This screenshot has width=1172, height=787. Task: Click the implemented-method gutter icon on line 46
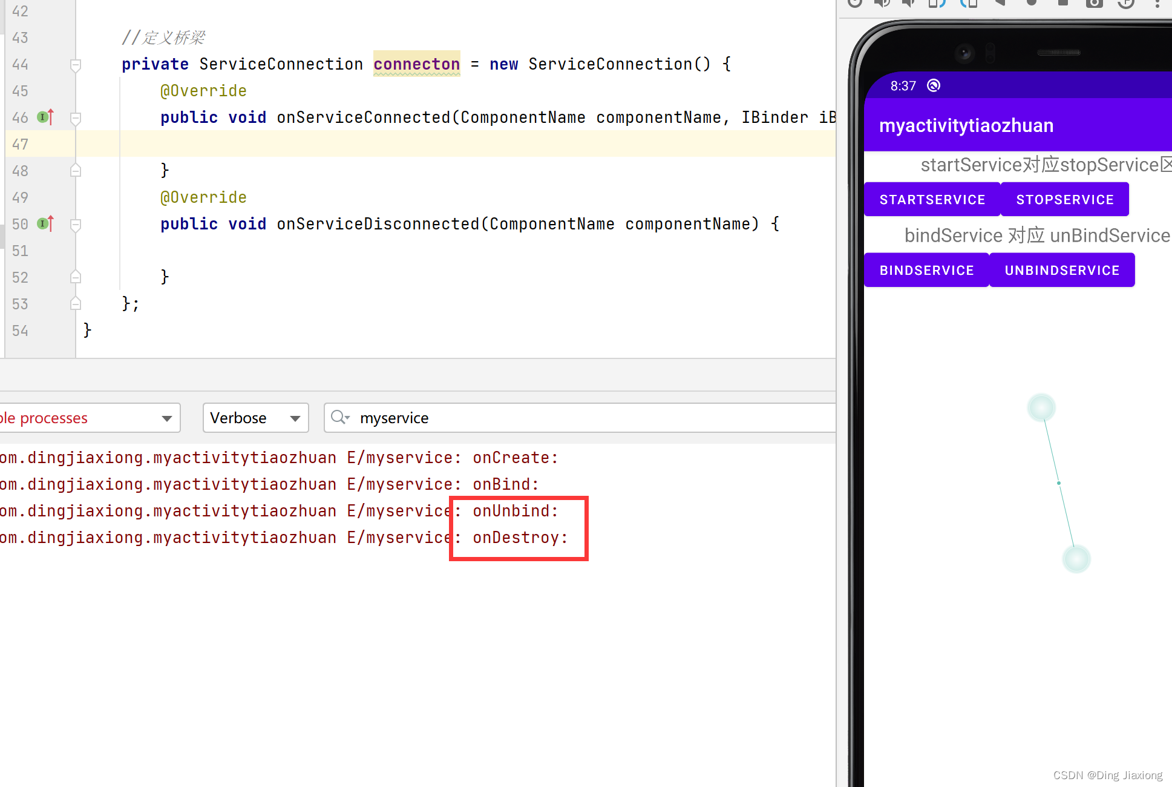(45, 117)
